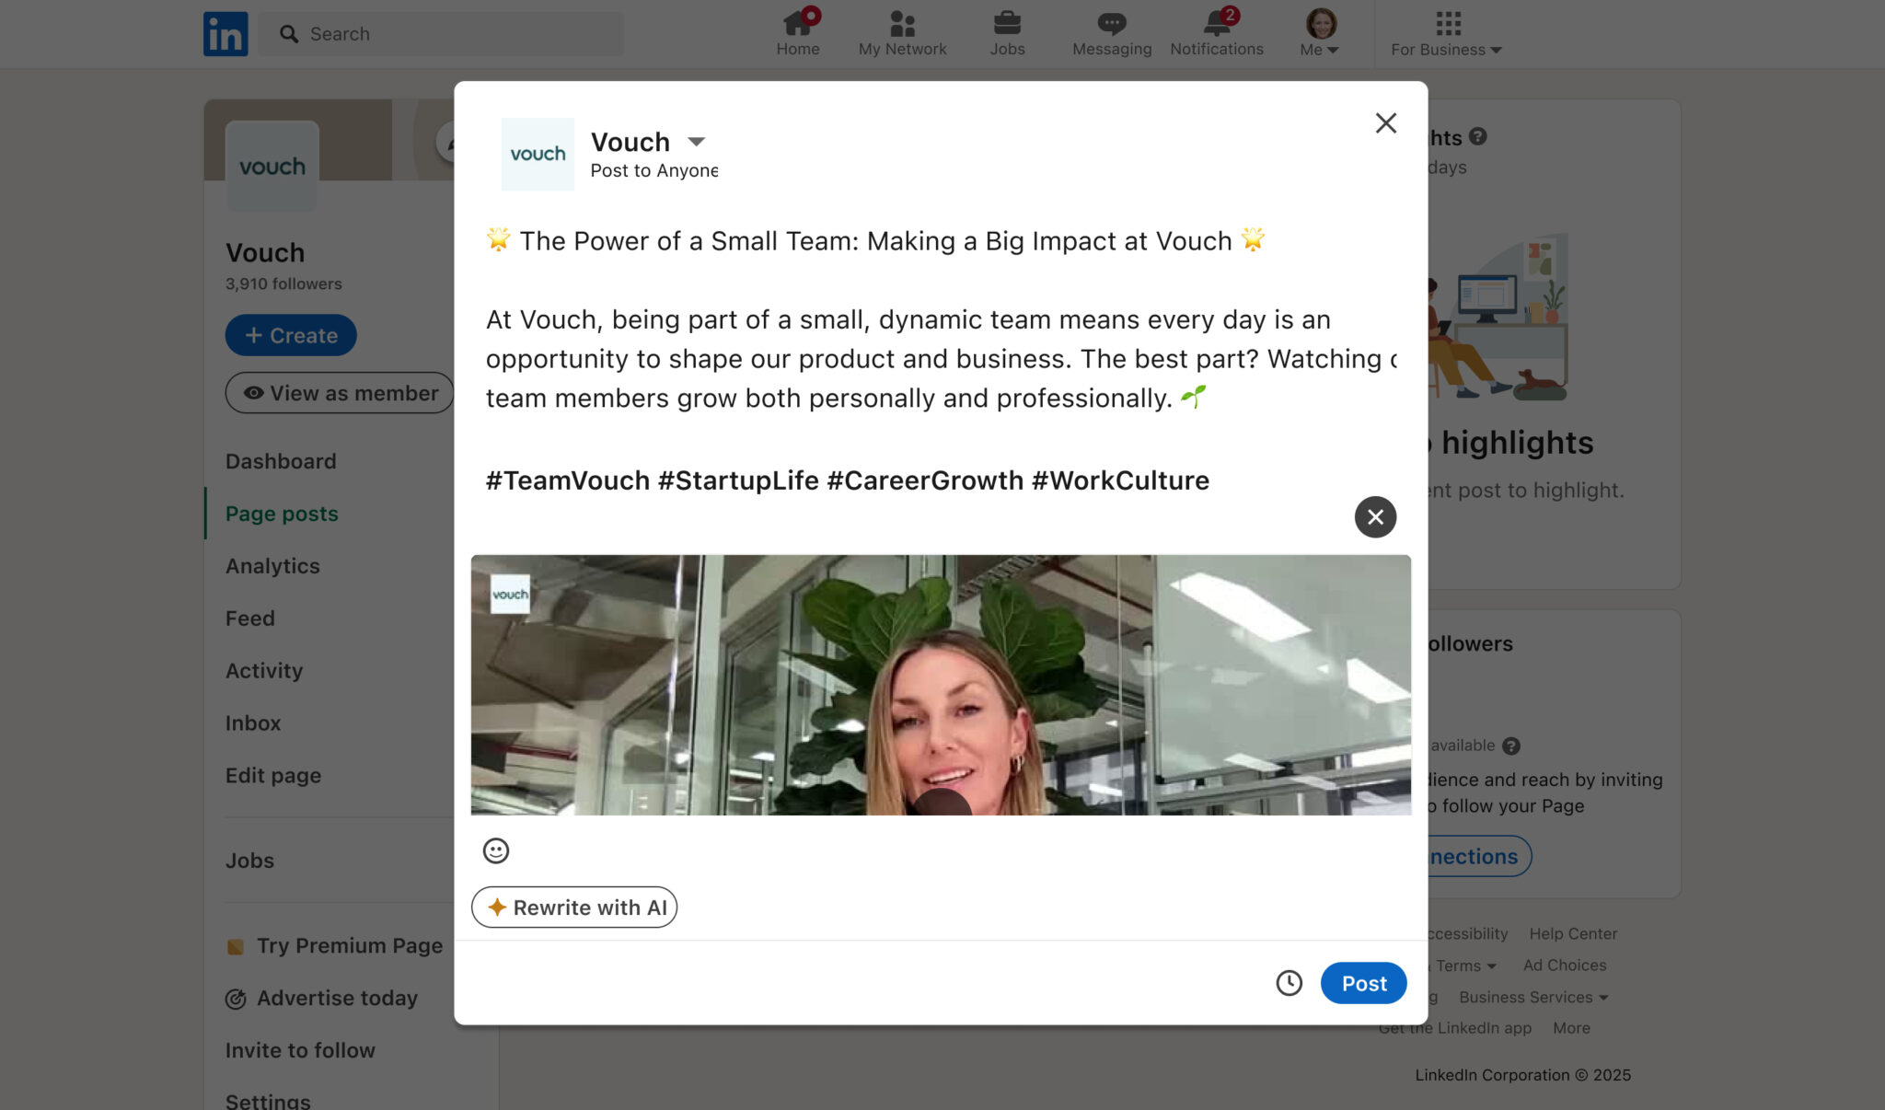The height and width of the screenshot is (1110, 1885).
Task: Click the Vouch page logo in sidebar
Action: point(272,167)
